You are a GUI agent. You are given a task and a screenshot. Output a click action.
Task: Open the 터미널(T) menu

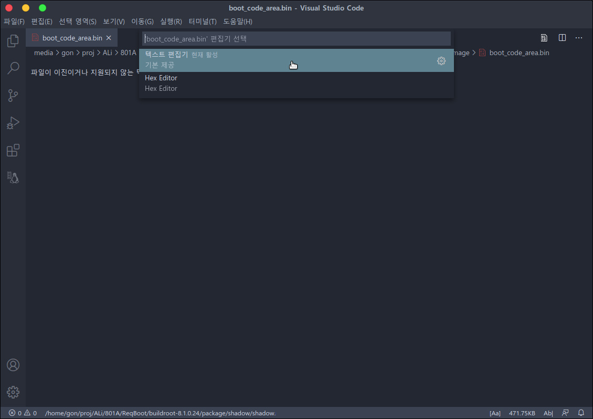tap(203, 22)
